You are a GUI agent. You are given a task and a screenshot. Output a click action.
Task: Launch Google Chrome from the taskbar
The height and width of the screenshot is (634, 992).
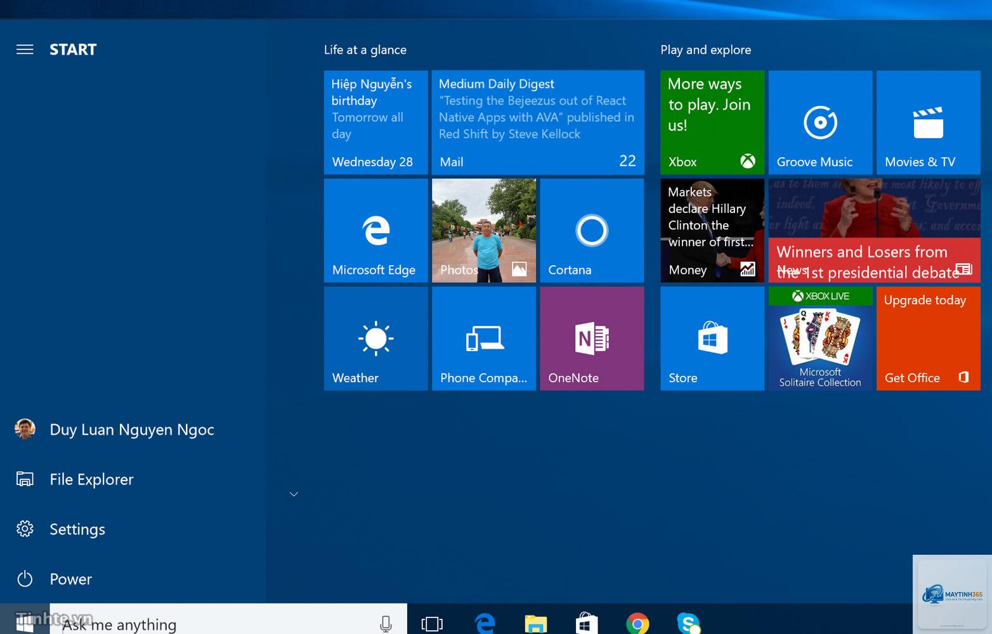point(637,624)
